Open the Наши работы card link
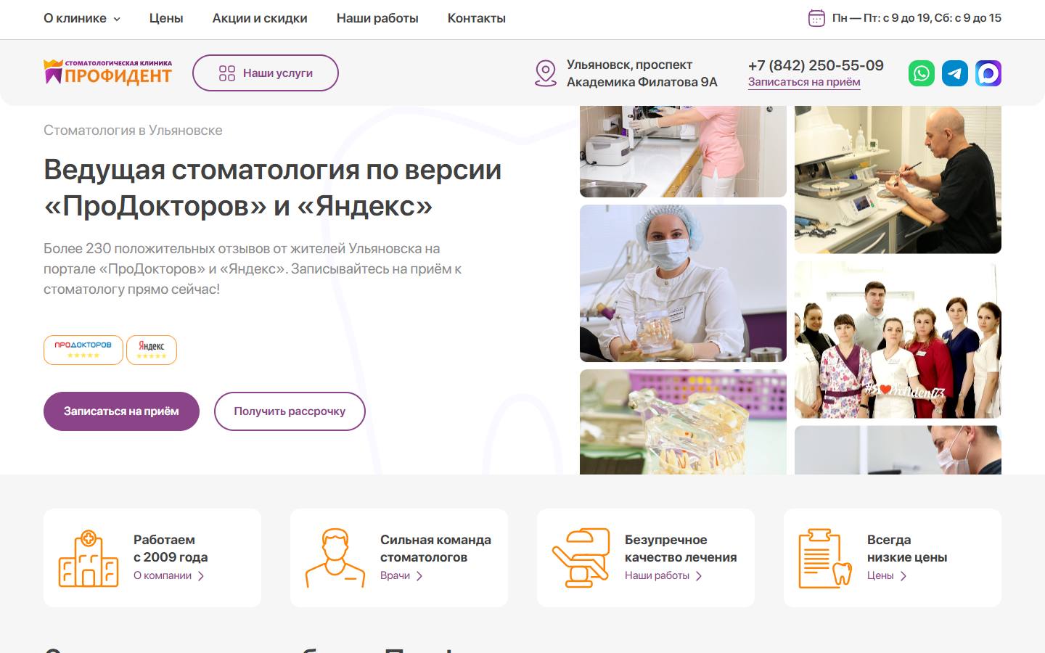Image resolution: width=1045 pixels, height=653 pixels. click(x=663, y=575)
